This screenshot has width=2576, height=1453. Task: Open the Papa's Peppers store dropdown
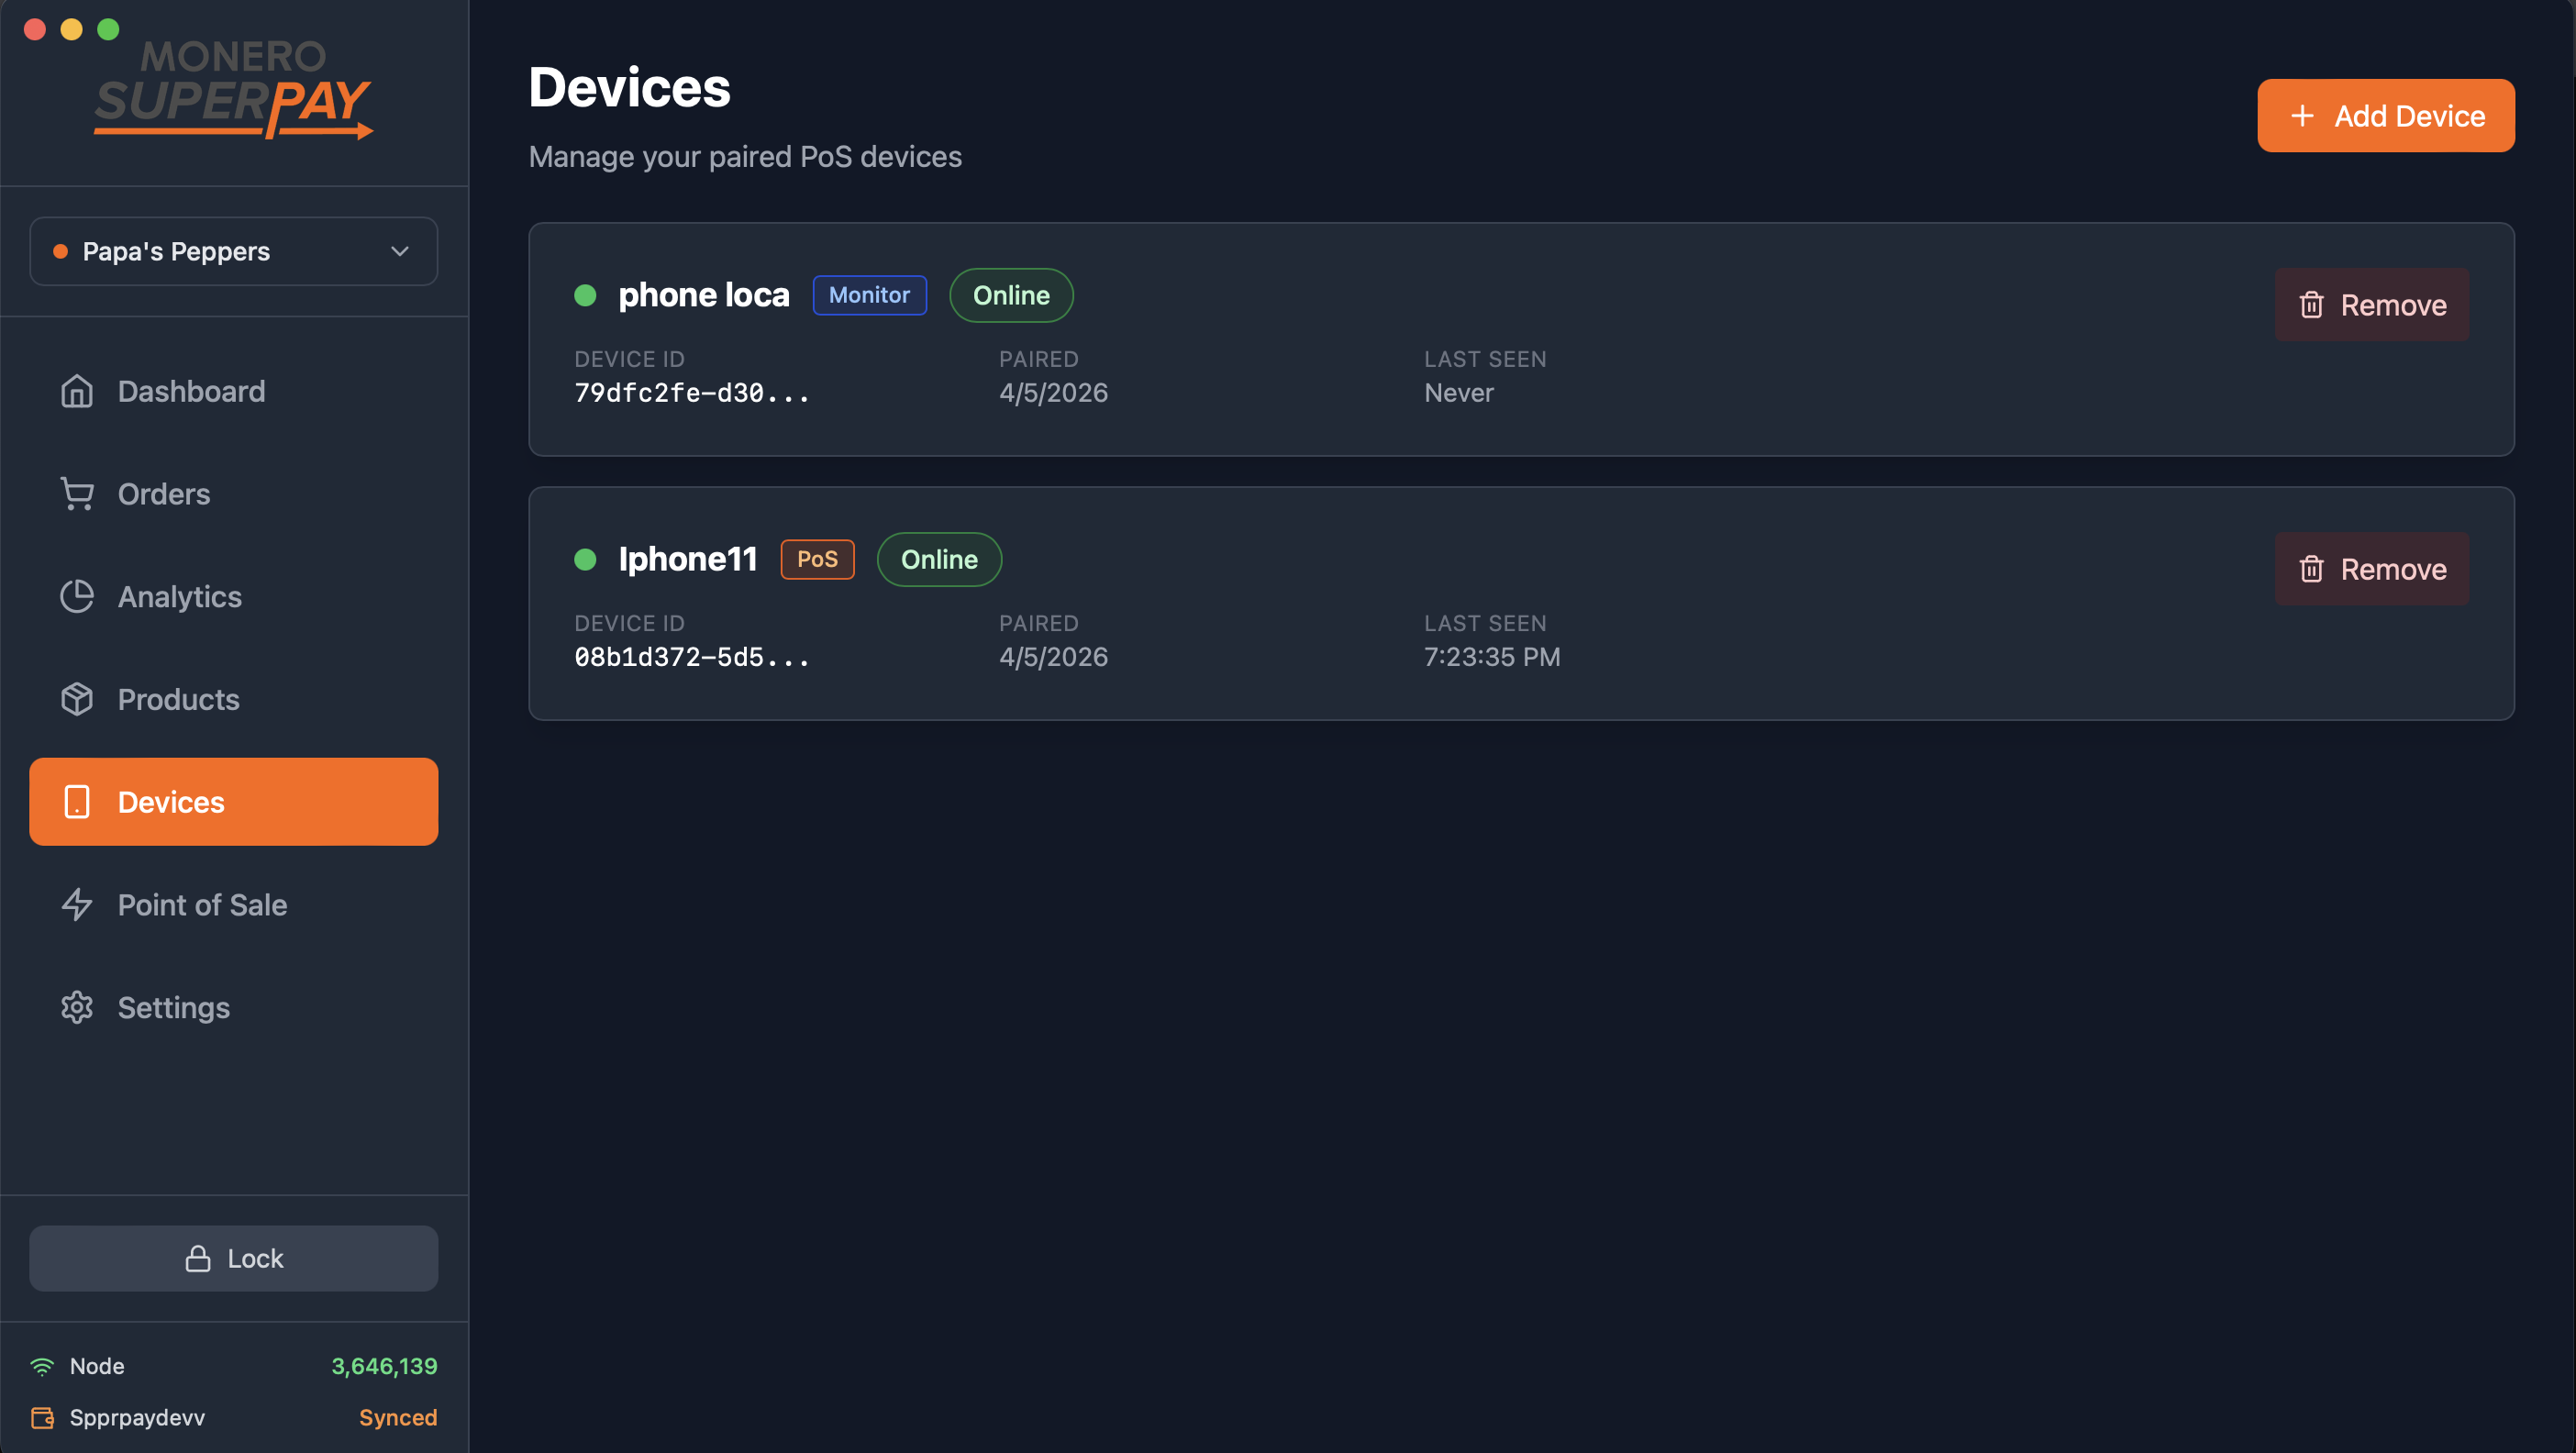pos(233,251)
